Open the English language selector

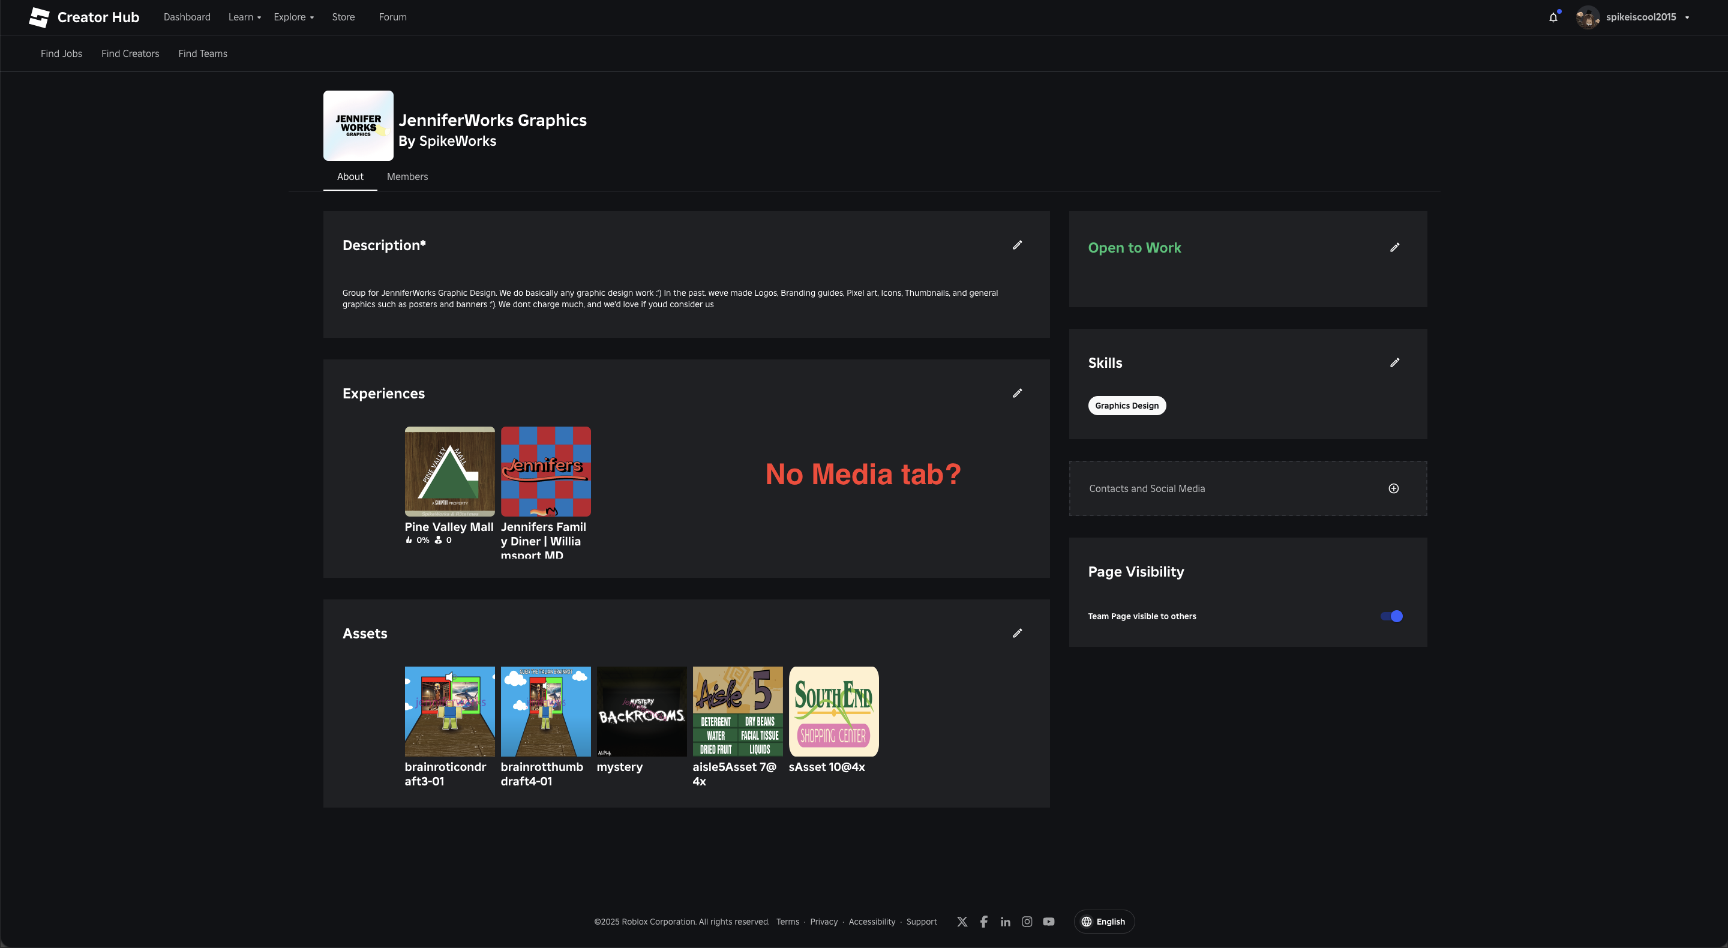(1104, 922)
